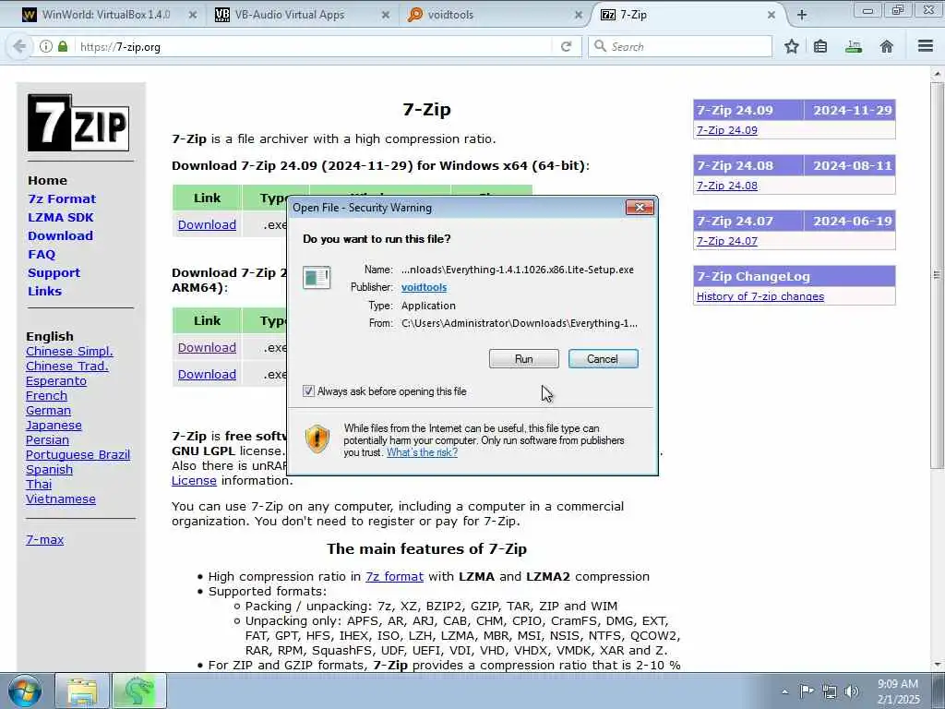Uncheck Always ask before opening this file
945x709 pixels.
tap(308, 391)
